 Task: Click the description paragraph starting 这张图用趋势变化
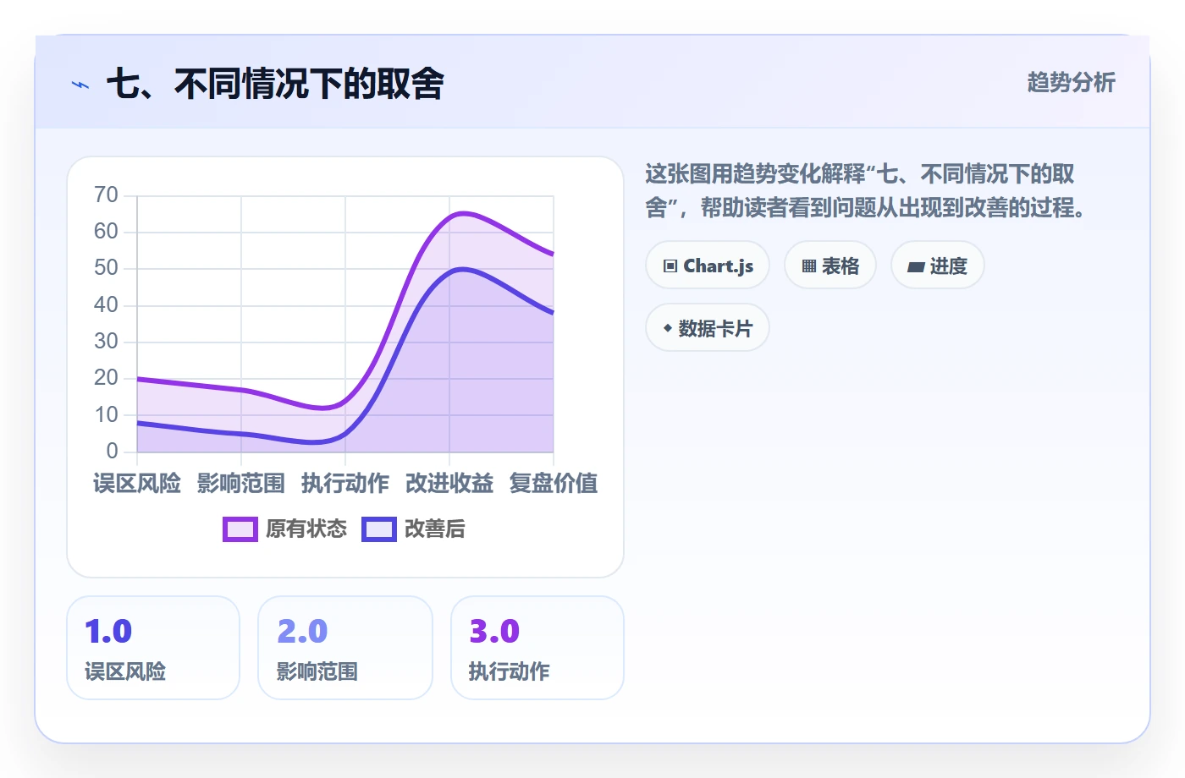[867, 191]
